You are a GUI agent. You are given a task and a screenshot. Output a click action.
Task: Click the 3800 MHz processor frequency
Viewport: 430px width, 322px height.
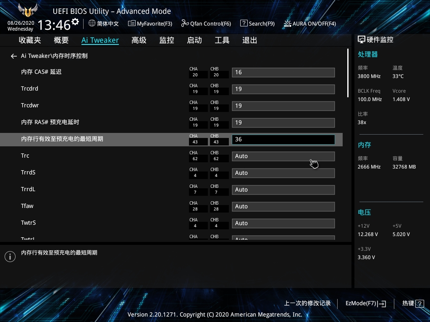click(x=369, y=76)
